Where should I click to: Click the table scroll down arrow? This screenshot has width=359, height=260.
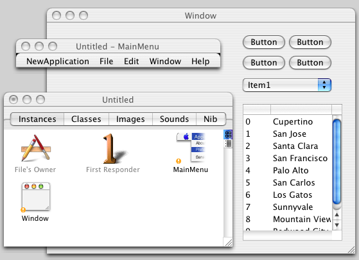tap(337, 225)
